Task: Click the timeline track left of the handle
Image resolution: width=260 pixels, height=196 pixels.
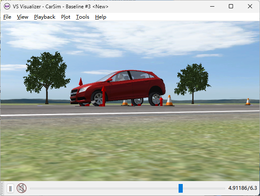Action: [104, 189]
